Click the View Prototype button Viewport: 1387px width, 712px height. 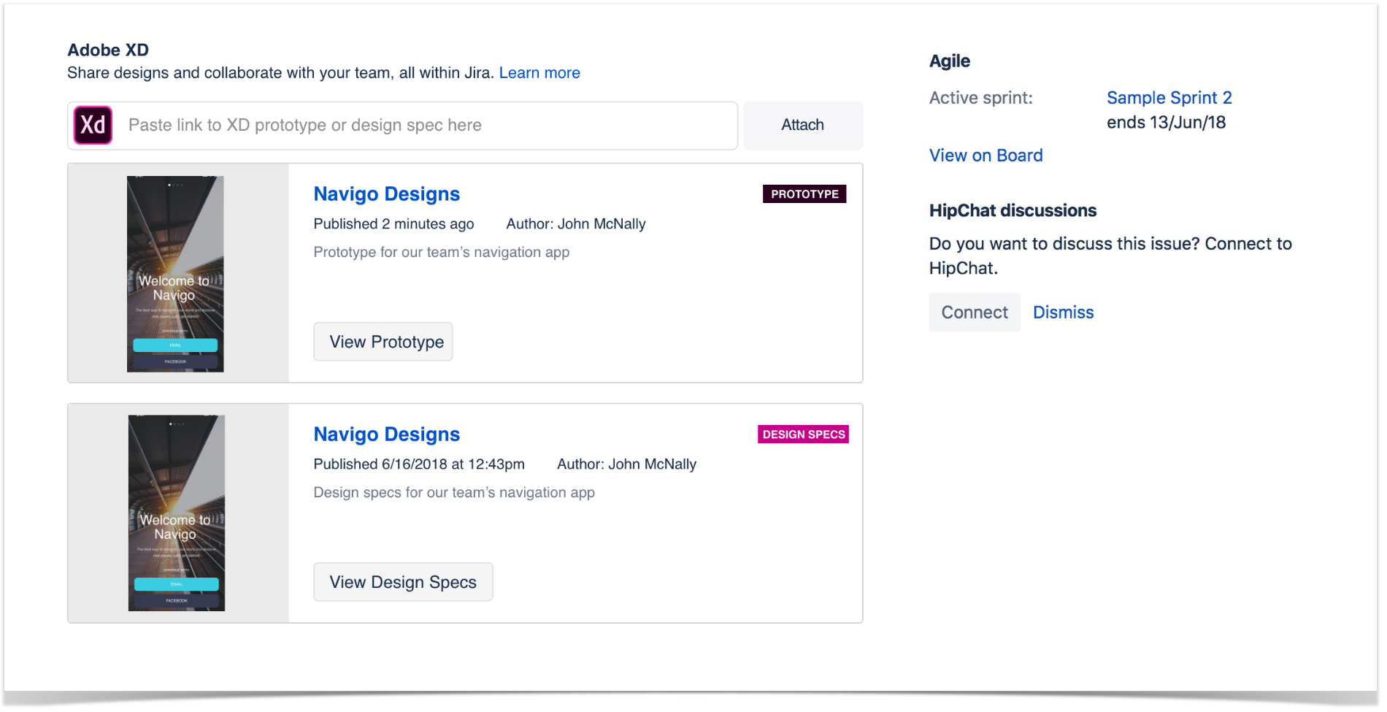tap(383, 342)
